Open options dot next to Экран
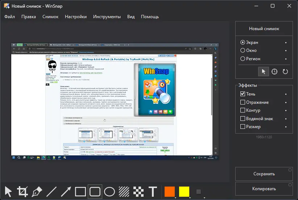This screenshot has width=298, height=200. point(286,42)
